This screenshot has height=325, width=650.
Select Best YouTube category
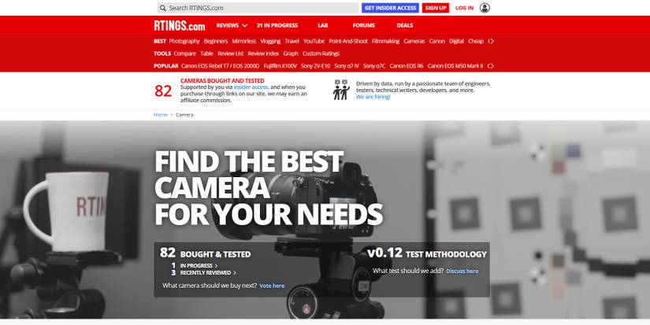[314, 41]
